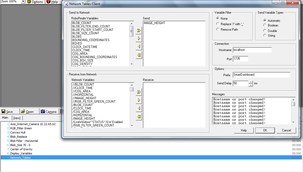The width and height of the screenshot is (303, 172).
Task: Select Convex Hull pipeline module
Action: (x=18, y=133)
